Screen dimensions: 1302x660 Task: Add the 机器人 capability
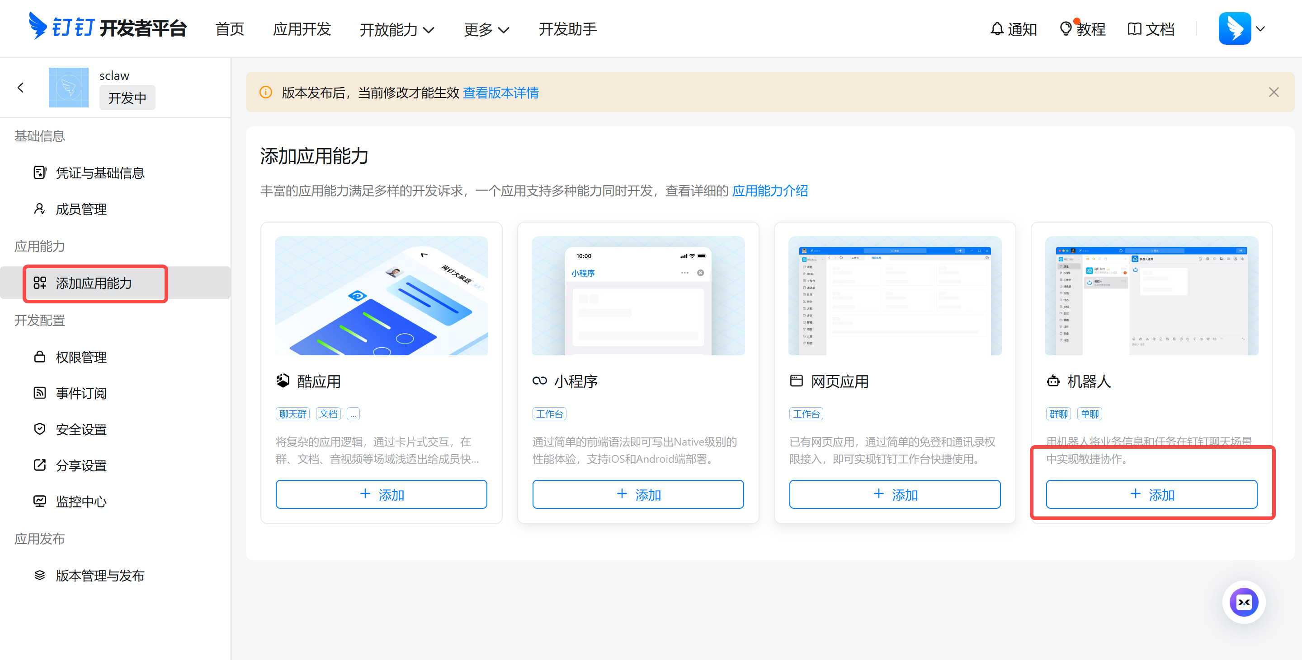coord(1151,494)
